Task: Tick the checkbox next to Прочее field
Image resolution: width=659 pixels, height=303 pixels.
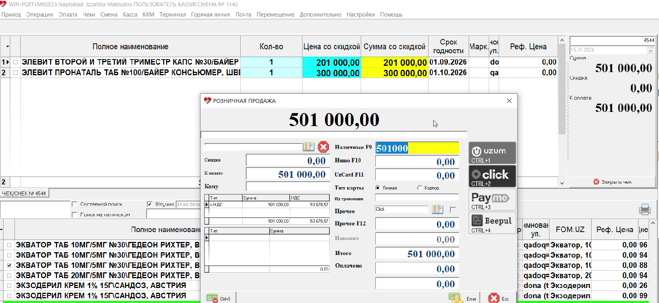Action: coord(453,210)
